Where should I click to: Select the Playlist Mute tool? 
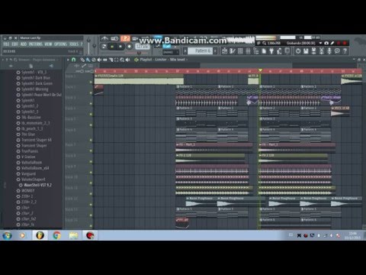tap(99, 60)
